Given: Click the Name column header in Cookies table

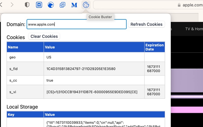Looking at the screenshot, I should 25,47.
